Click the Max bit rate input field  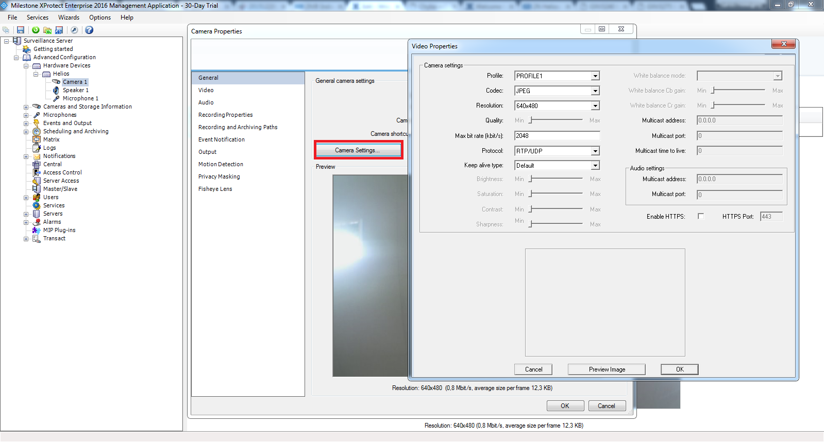click(557, 136)
